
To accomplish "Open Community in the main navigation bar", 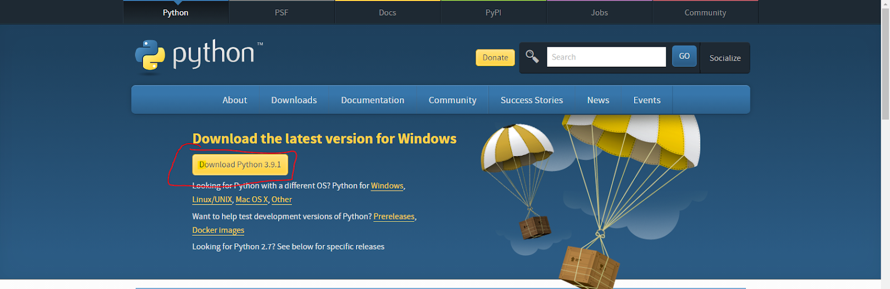I will coord(452,100).
